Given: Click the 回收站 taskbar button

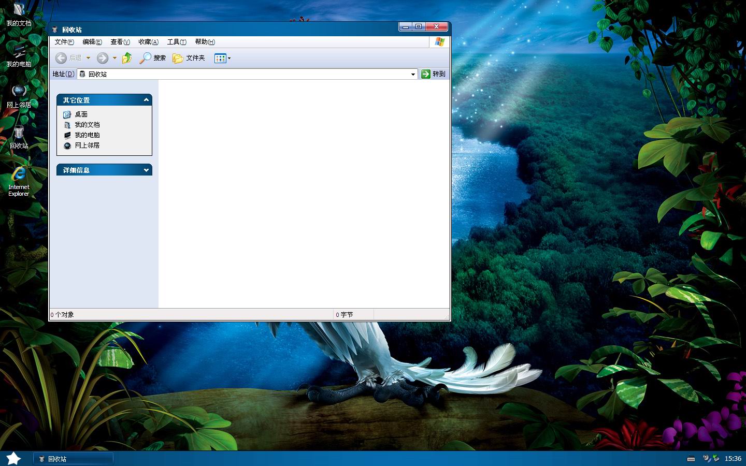Looking at the screenshot, I should [x=73, y=459].
